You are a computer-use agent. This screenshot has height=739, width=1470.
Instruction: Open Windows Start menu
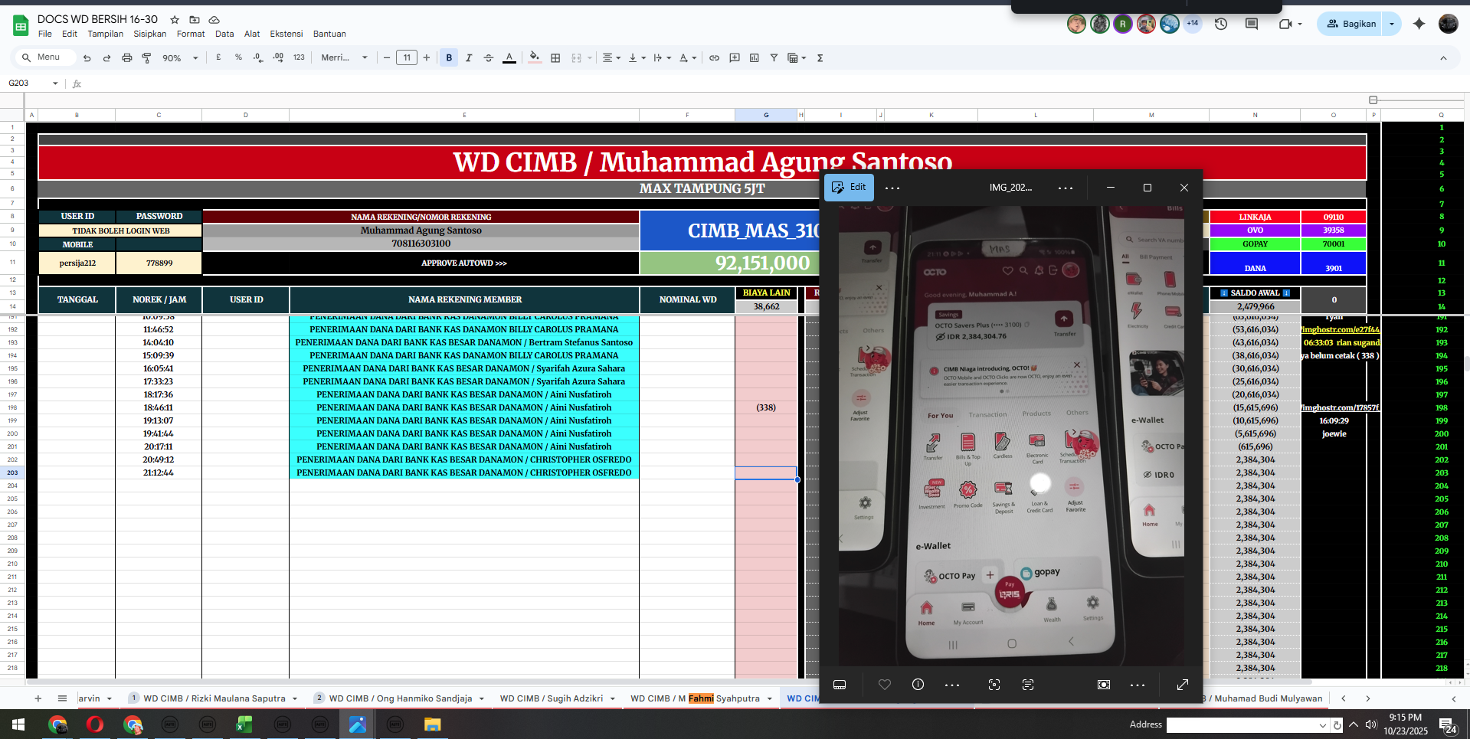[x=18, y=724]
